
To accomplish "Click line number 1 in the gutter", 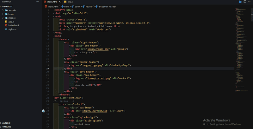I will point(48,10).
